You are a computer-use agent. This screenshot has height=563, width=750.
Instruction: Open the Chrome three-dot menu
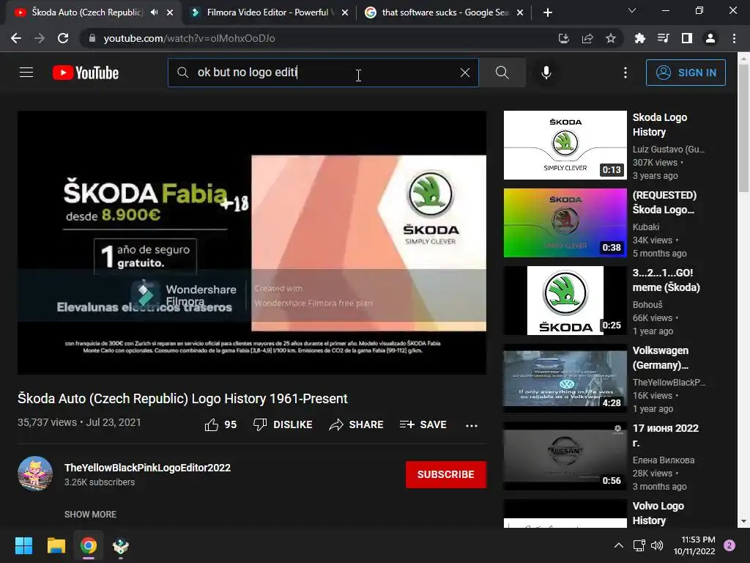tap(734, 38)
